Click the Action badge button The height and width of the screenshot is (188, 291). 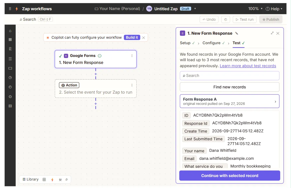69,85
